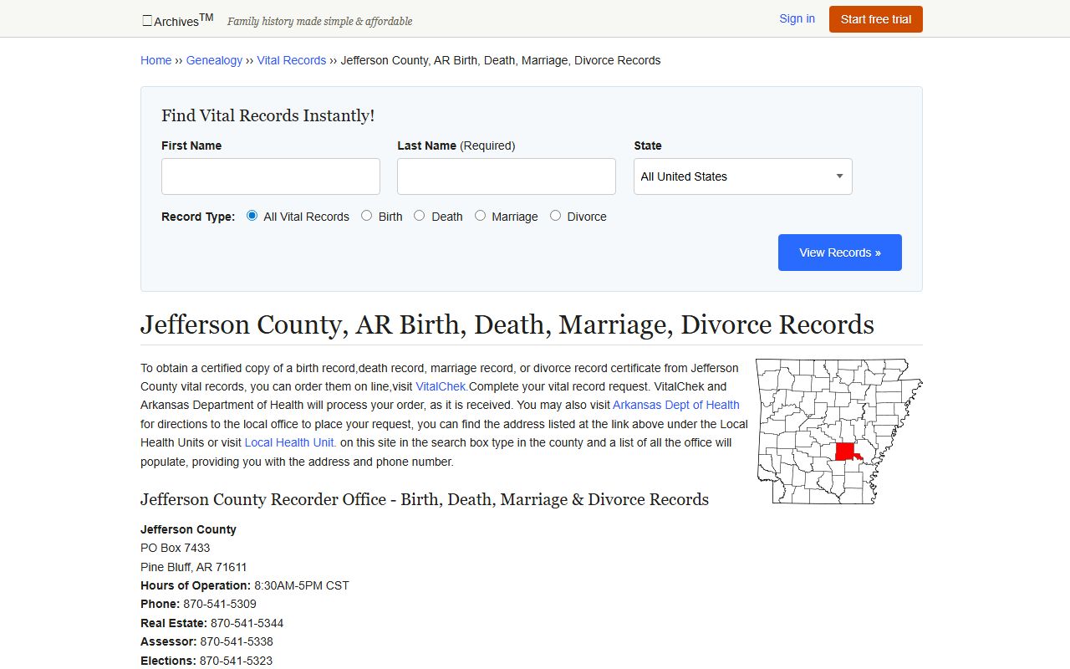Open the Sign in link
This screenshot has width=1070, height=669.
[797, 18]
